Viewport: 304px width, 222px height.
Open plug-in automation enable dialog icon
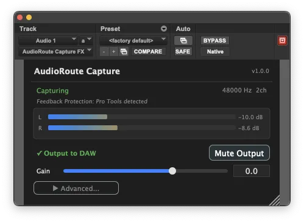pos(183,41)
